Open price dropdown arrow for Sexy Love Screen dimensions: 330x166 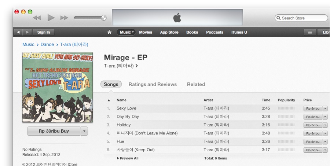[x=325, y=108]
